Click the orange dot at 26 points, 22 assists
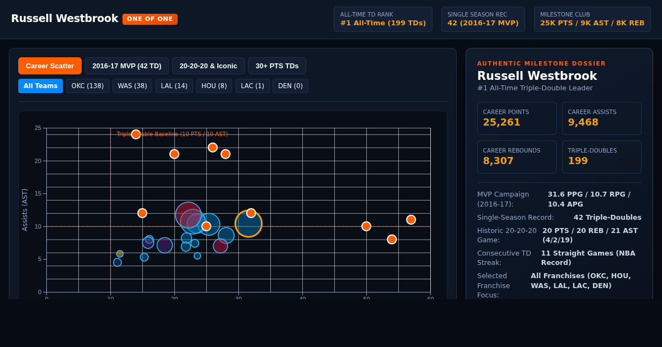 pyautogui.click(x=212, y=148)
